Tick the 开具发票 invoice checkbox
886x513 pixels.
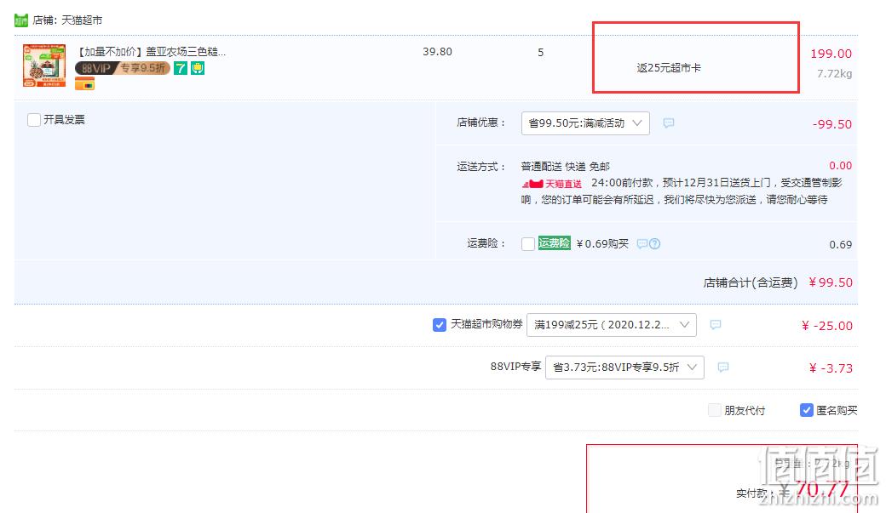pos(34,120)
